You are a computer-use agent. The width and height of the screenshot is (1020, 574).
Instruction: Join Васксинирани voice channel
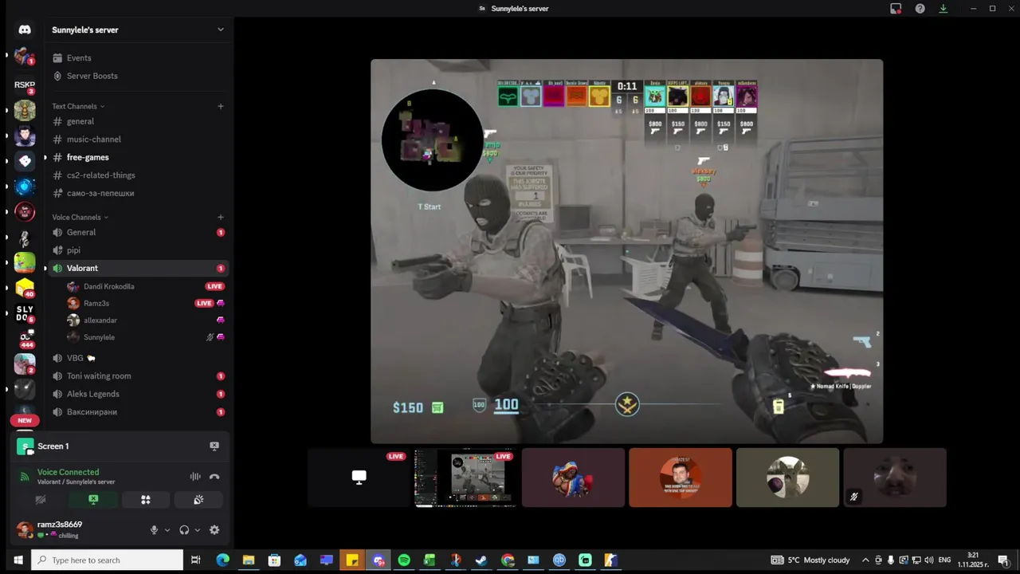tap(139, 412)
